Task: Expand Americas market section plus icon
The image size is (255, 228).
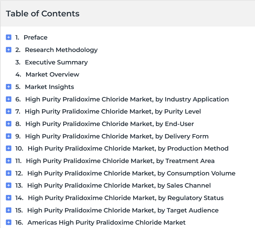Action: pos(8,222)
